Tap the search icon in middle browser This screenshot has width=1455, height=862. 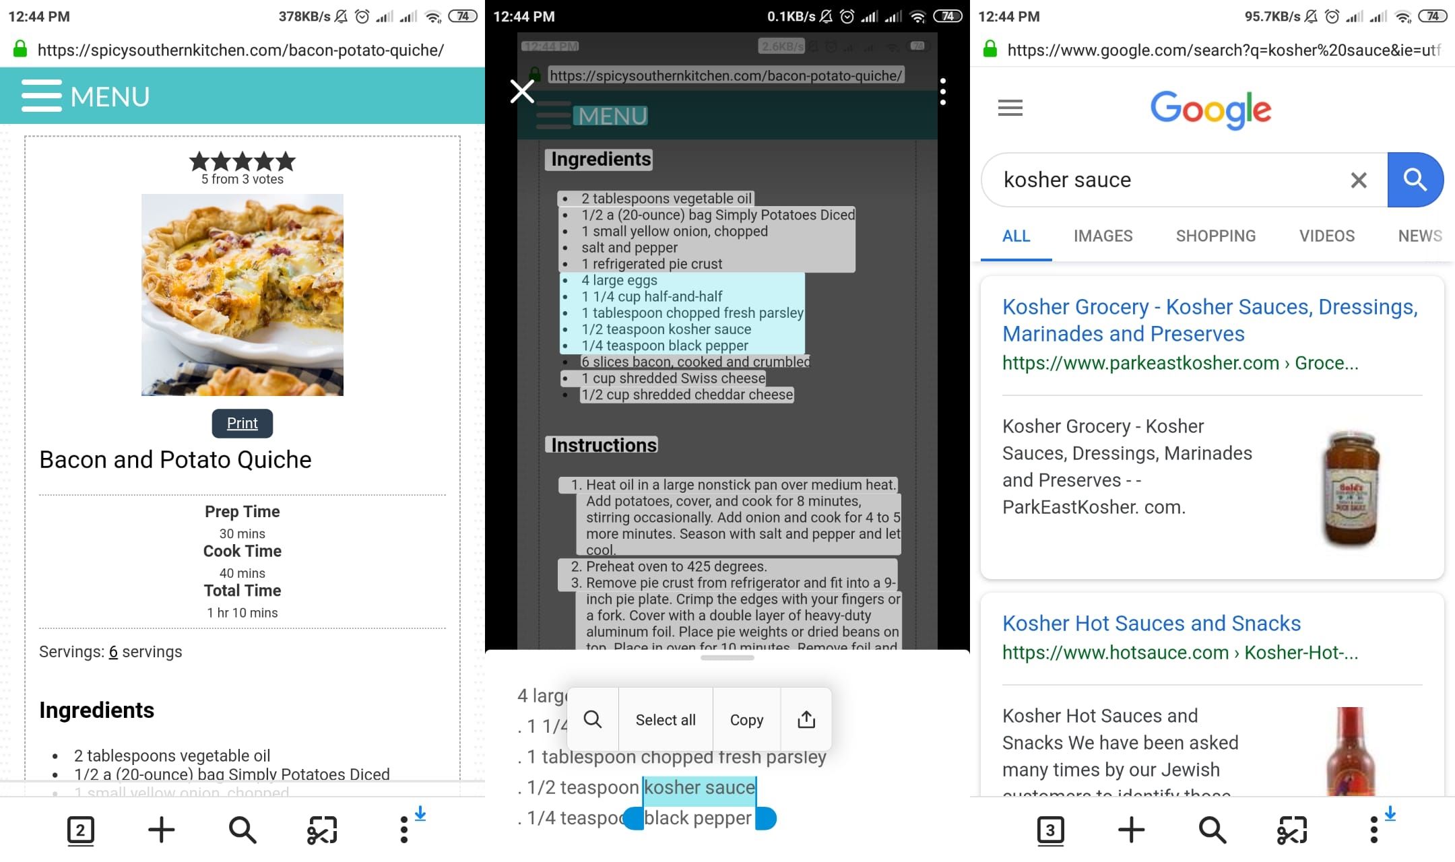[593, 719]
